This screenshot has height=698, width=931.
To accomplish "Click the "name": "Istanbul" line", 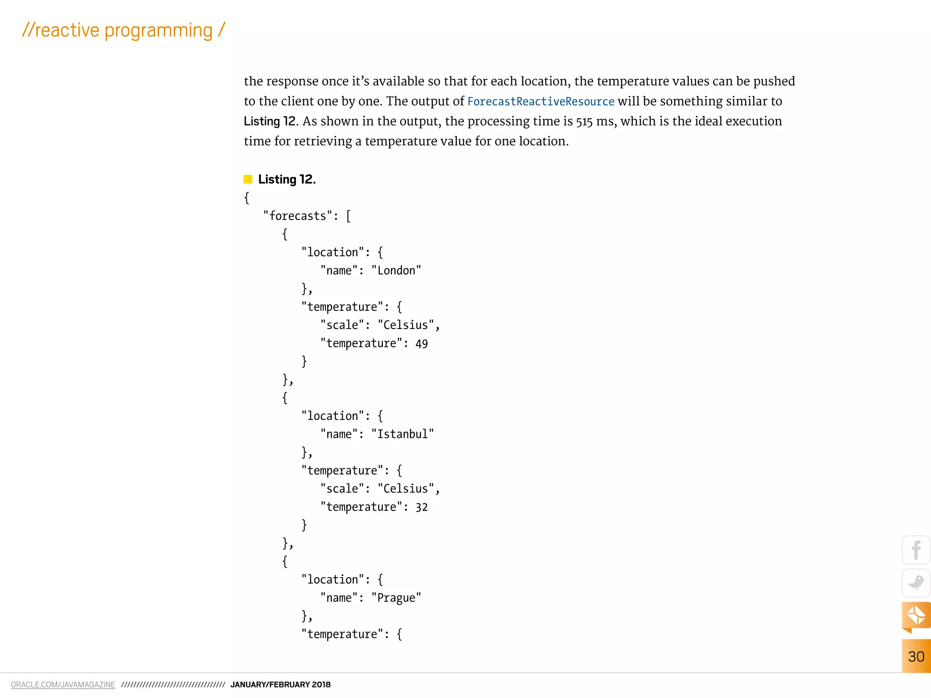I will [x=377, y=434].
